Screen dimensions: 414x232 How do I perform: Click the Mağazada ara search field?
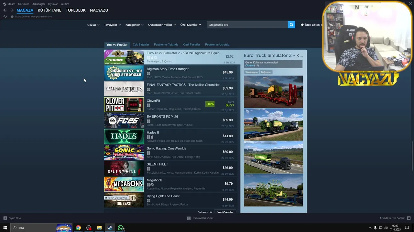pos(247,25)
